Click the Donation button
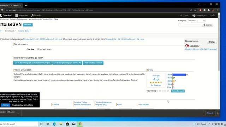 pos(28,25)
